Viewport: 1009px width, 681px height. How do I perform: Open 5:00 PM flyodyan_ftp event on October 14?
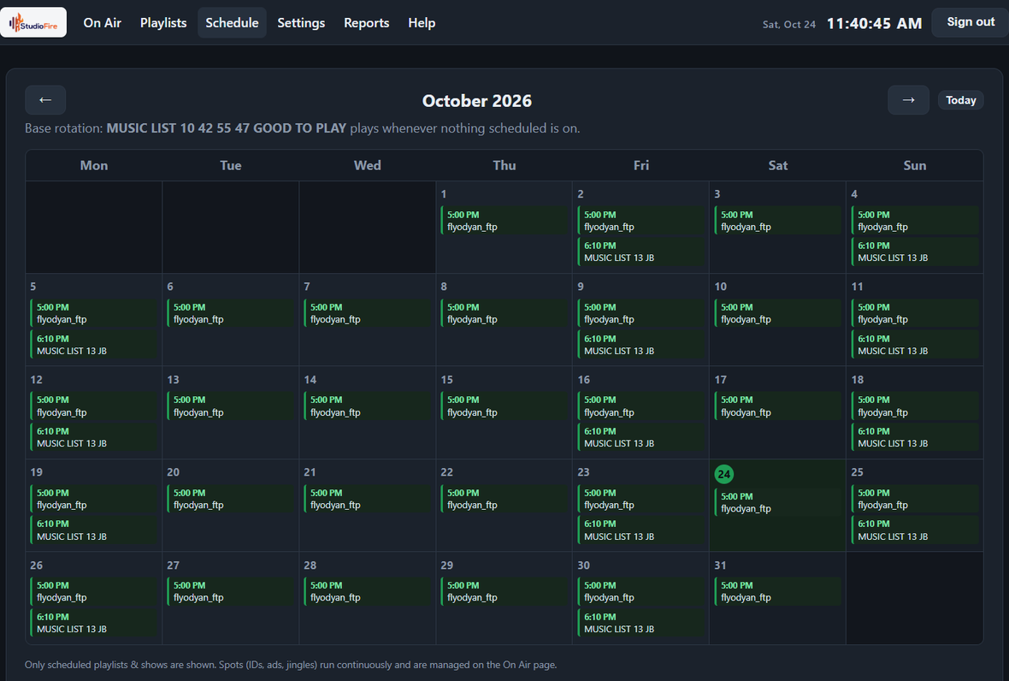click(x=367, y=406)
